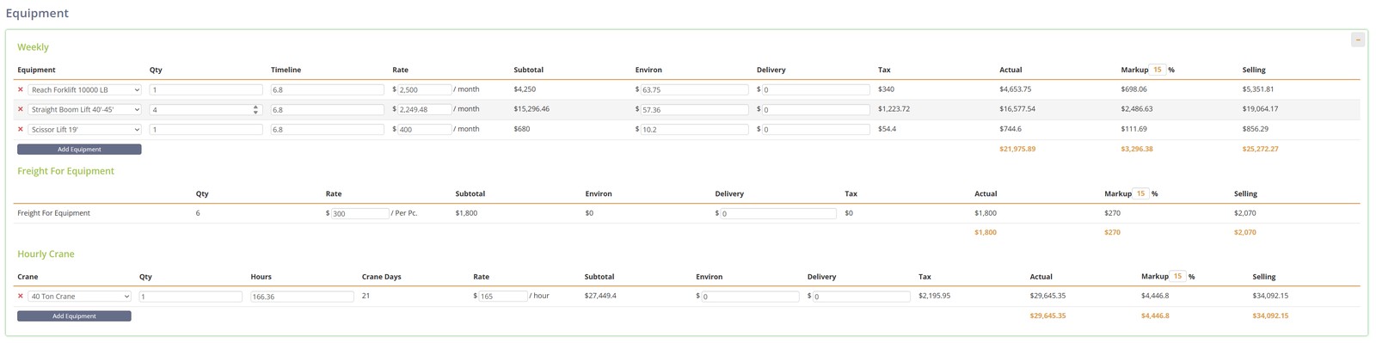Open the Scissor Lift 19' equipment dropdown
This screenshot has height=343, width=1376.
[x=84, y=129]
